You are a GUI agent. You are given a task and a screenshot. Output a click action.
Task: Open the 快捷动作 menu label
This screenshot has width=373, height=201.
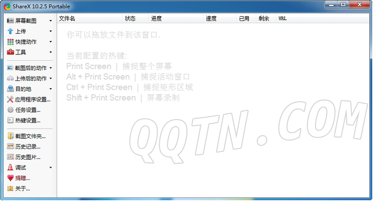[26, 42]
